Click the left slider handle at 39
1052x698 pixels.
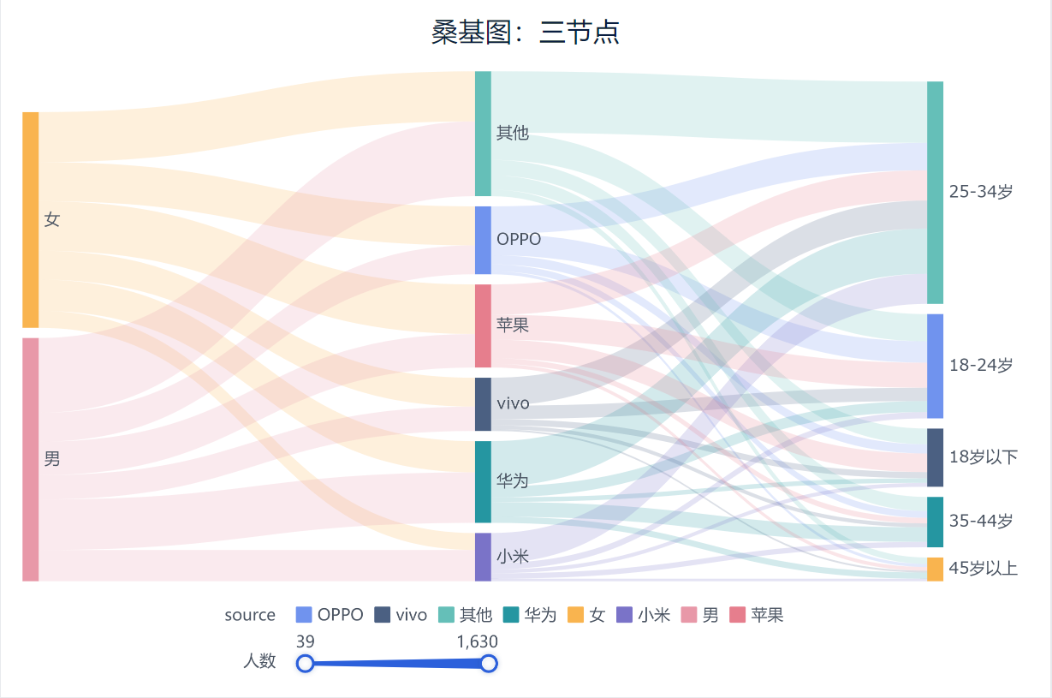point(305,664)
